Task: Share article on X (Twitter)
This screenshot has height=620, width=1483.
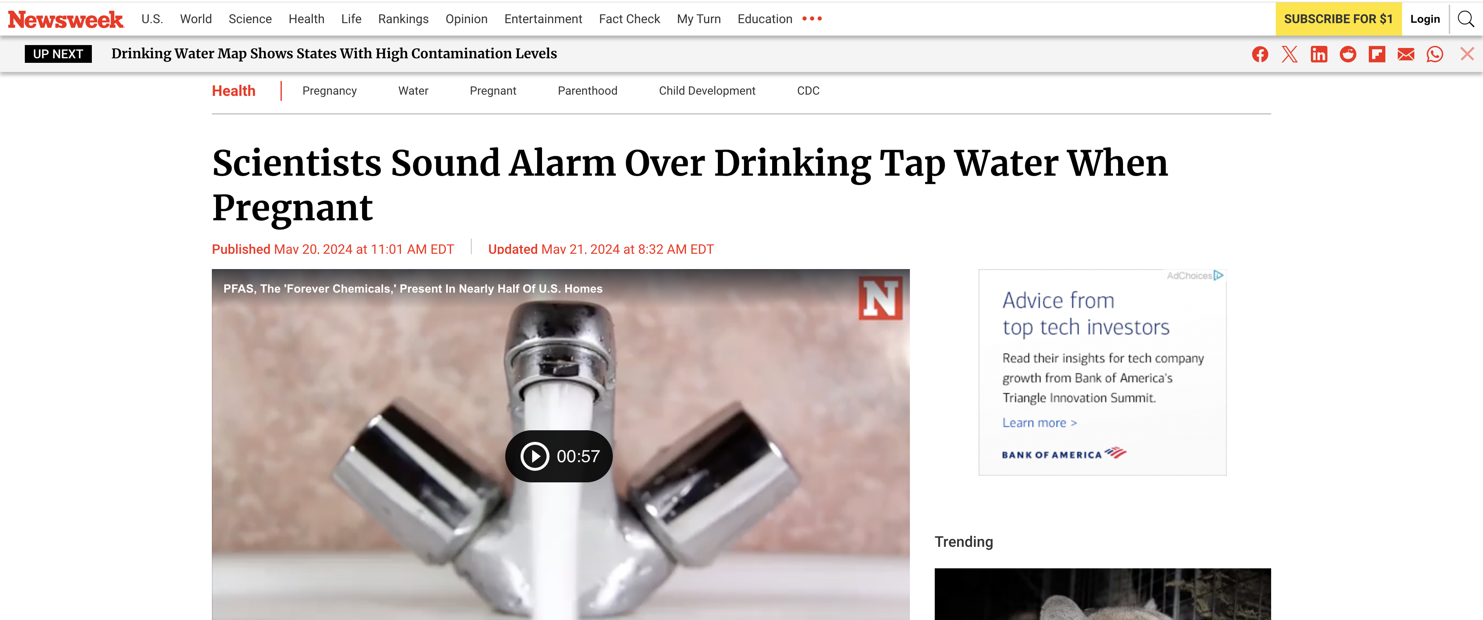Action: pos(1289,54)
